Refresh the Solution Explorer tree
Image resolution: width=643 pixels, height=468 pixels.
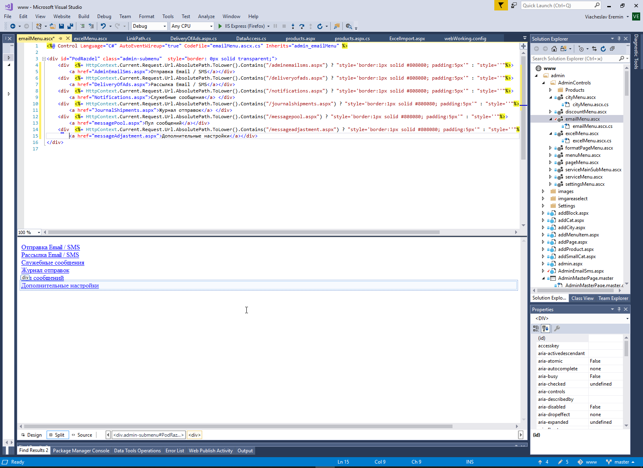[x=603, y=49]
